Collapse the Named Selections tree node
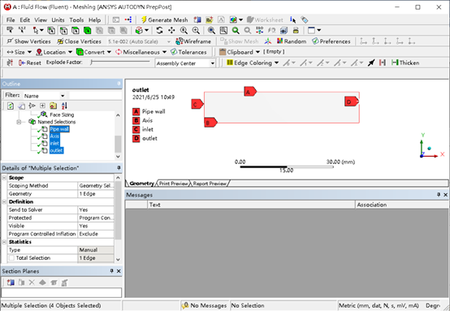 tap(19, 122)
